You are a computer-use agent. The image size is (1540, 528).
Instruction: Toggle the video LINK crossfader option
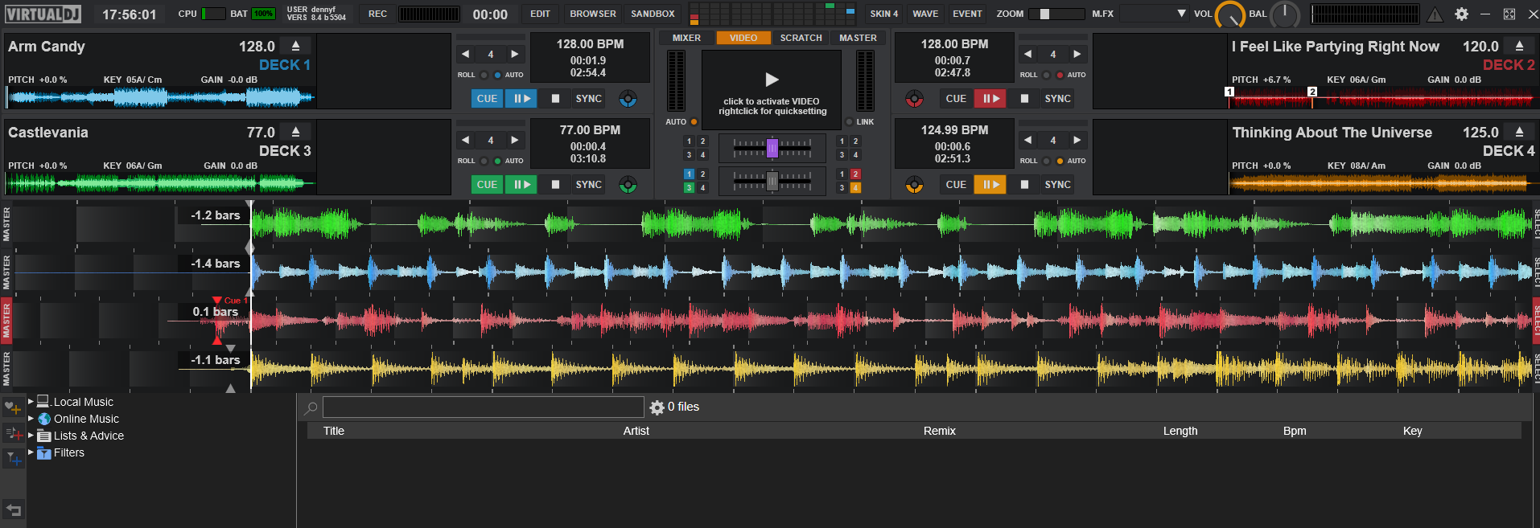pyautogui.click(x=849, y=122)
